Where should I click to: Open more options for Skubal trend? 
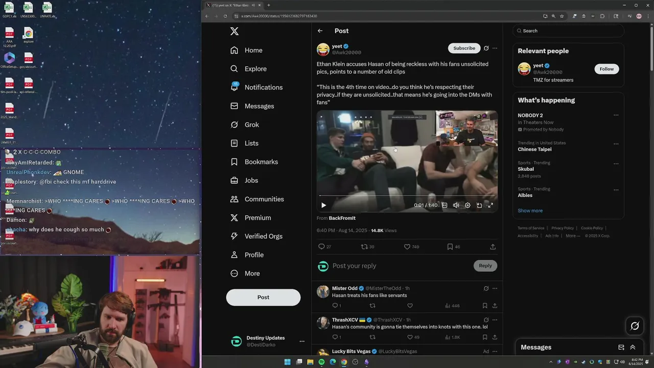(x=616, y=164)
